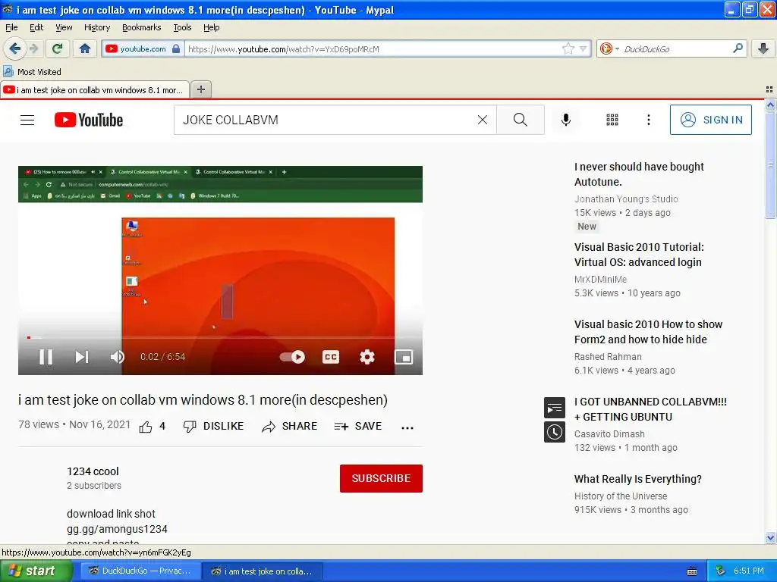
Task: Open 'I GOT UNBANNED COLLABVM' video
Action: [650, 408]
